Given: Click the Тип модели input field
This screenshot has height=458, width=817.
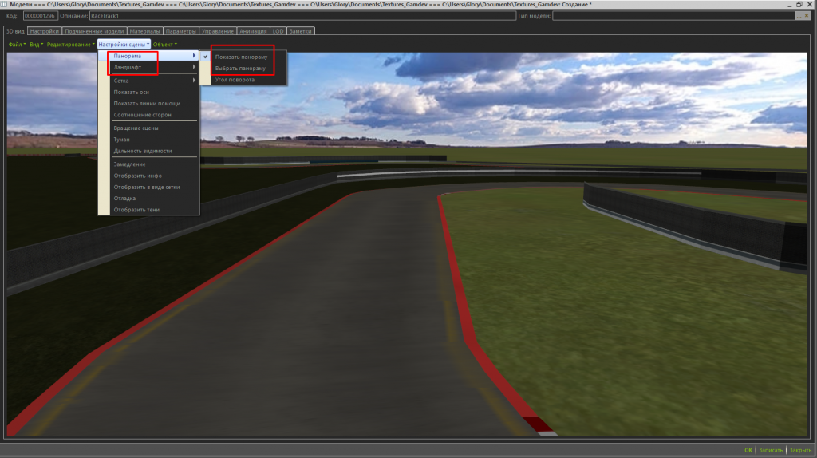Looking at the screenshot, I should pos(673,16).
